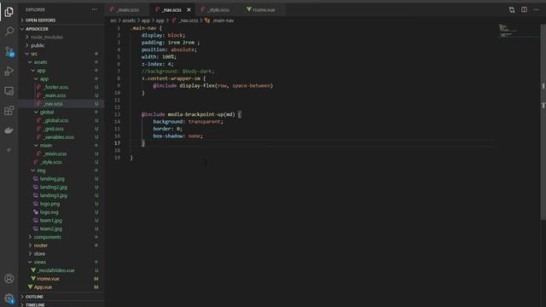Screen dimensions: 546x307
Task: Expand the router folder
Action: pyautogui.click(x=41, y=246)
